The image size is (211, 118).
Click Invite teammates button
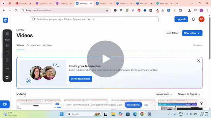coord(80,79)
